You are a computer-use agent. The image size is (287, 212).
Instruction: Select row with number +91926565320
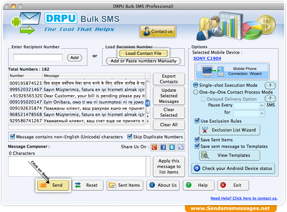[x=77, y=96]
